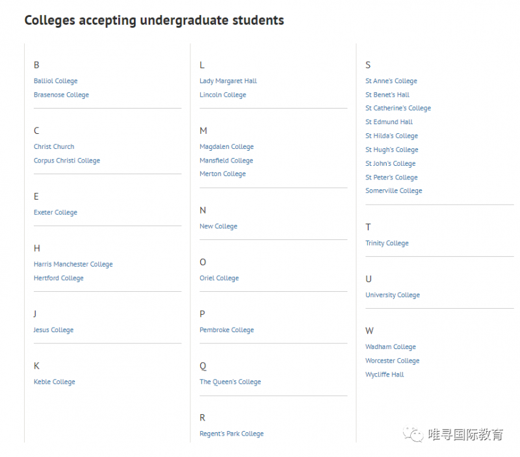Screen dimensions: 520x457
Task: Open Trinity College link
Action: [387, 243]
